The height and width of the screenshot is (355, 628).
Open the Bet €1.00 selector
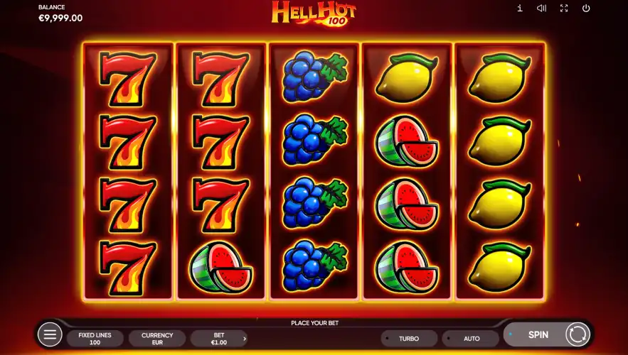point(219,339)
